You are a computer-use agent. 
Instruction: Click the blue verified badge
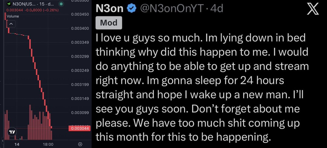pos(132,9)
